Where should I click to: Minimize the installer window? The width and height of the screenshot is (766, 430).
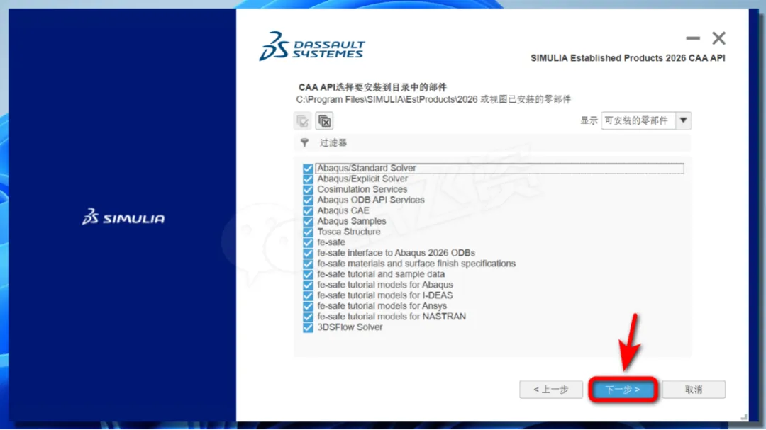(693, 38)
